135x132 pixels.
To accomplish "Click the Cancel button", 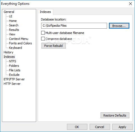I will click(x=100, y=127).
